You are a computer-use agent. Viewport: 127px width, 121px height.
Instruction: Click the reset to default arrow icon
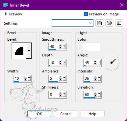[x=119, y=23]
